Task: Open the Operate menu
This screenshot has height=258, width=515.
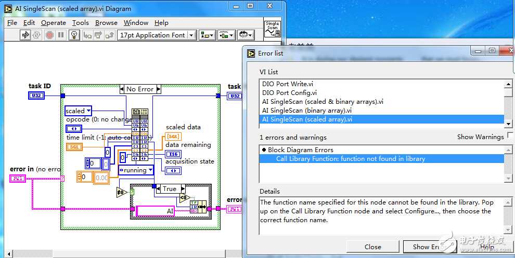Action: [x=54, y=23]
